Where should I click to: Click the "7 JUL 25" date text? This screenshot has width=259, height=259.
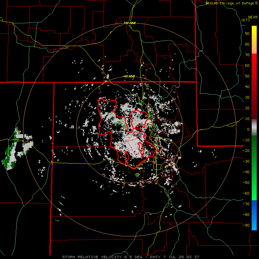pos(174,257)
